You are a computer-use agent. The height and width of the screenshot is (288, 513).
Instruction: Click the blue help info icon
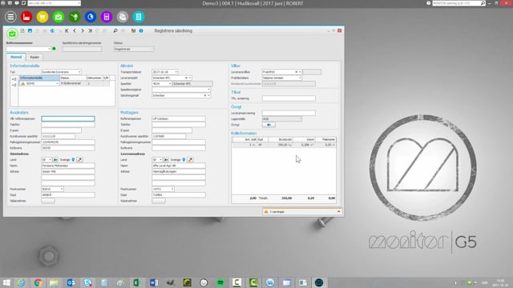pos(141,30)
